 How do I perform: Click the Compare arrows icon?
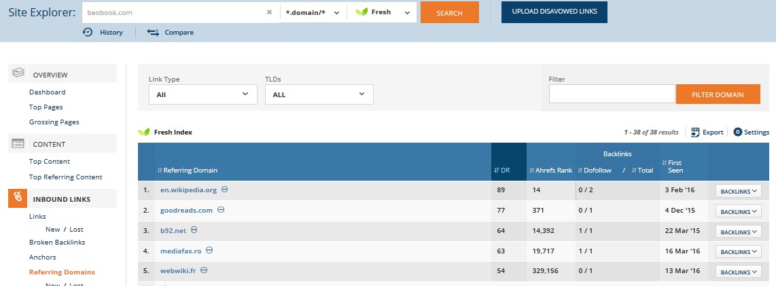coord(153,32)
